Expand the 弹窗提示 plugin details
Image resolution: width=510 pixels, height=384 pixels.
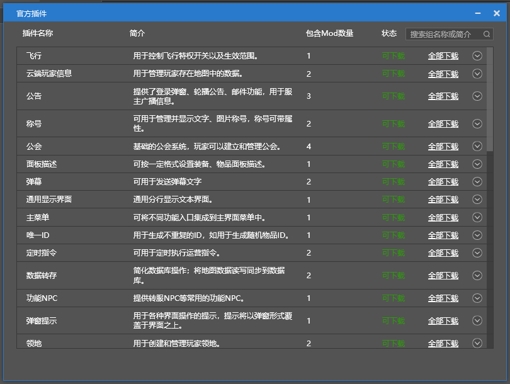point(477,321)
